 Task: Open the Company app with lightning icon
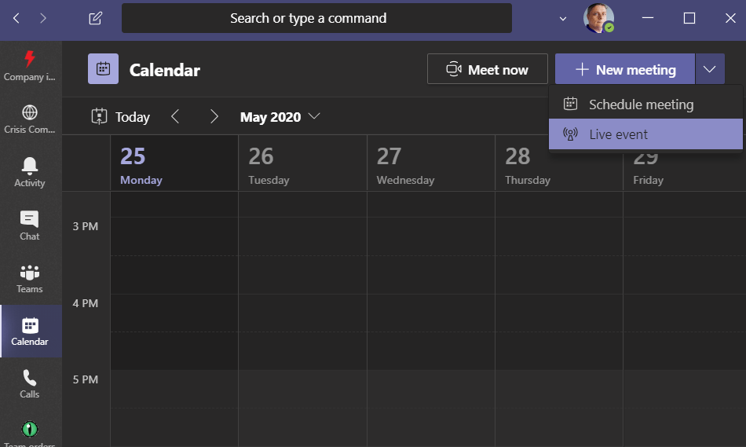tap(30, 66)
